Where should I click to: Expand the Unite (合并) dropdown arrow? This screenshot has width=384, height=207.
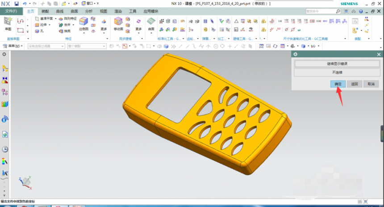click(x=73, y=25)
